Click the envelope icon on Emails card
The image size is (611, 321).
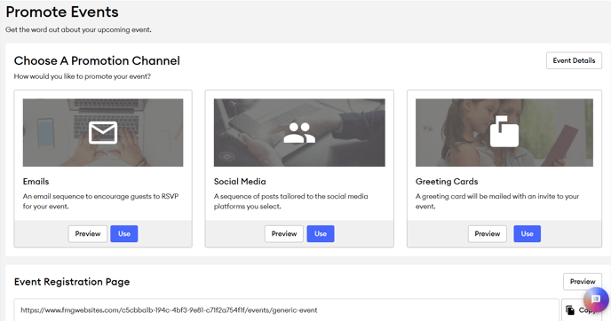pyautogui.click(x=103, y=133)
